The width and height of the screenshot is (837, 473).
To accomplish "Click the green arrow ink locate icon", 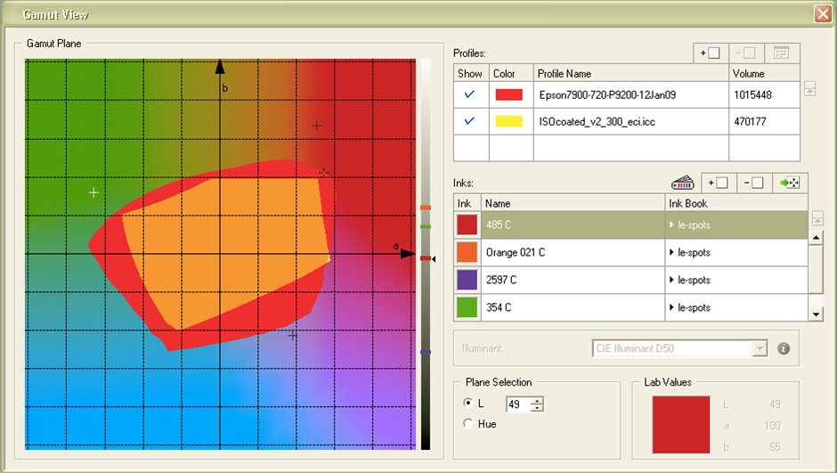I will click(789, 183).
